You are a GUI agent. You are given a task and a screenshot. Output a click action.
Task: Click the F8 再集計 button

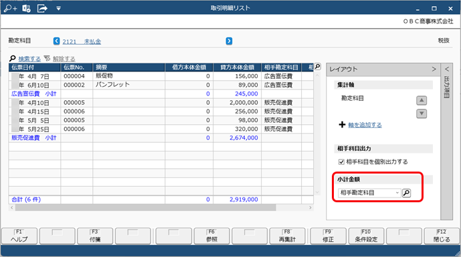click(287, 236)
